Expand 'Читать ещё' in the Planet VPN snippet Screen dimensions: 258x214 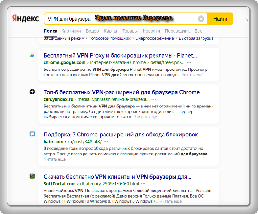pos(192,75)
